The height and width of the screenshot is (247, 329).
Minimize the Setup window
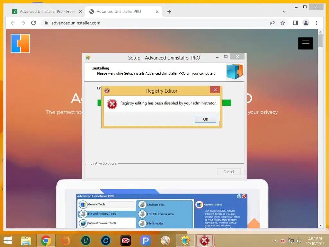(217, 57)
